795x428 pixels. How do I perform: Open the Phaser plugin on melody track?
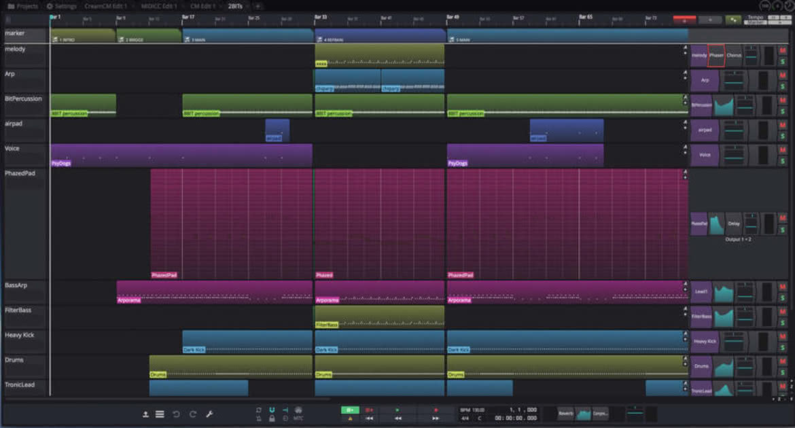[716, 55]
